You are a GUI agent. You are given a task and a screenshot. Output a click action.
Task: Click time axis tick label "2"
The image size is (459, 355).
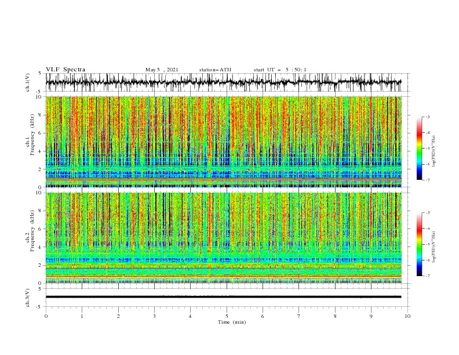click(118, 316)
